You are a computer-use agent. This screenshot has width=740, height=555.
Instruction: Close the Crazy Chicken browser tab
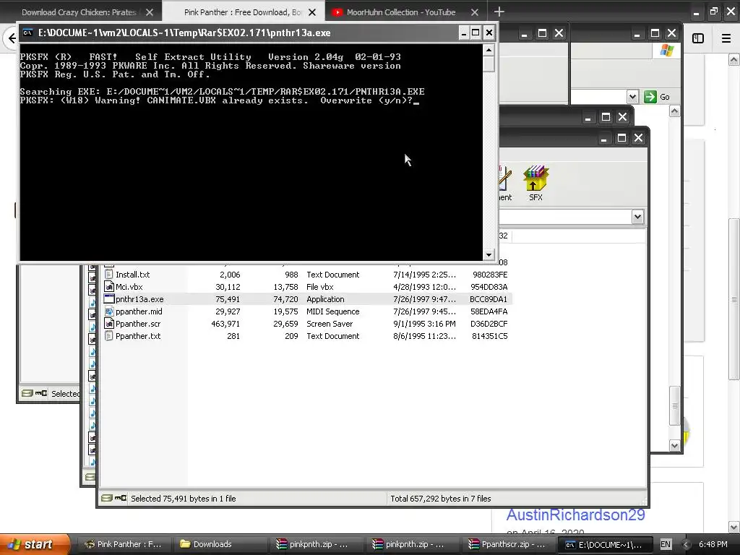(150, 12)
